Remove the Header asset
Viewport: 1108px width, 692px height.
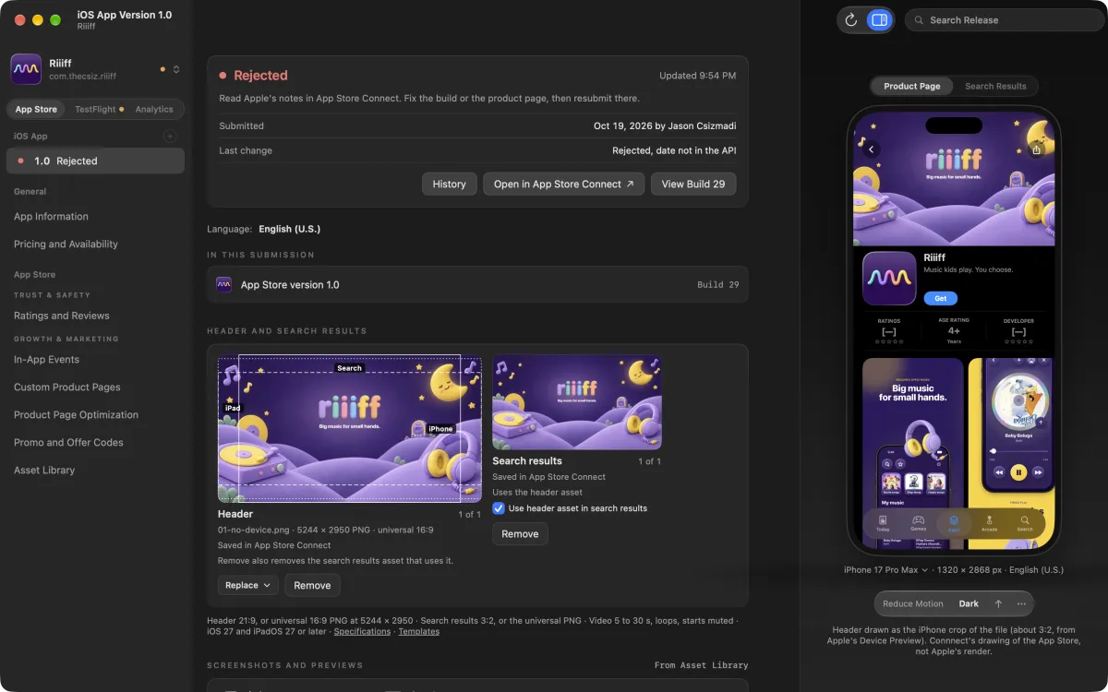[x=312, y=585]
